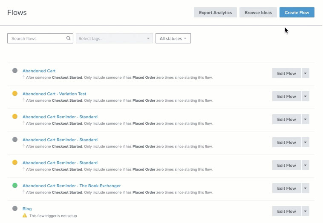The width and height of the screenshot is (323, 223).
Task: Click Edit Flow for The Book Exchanger
Action: (286, 188)
